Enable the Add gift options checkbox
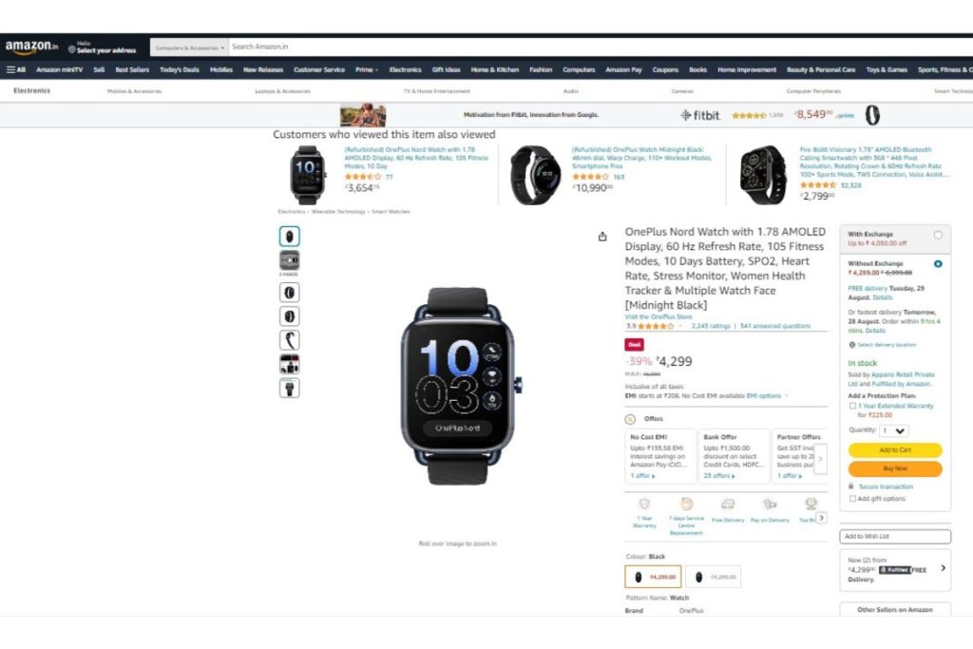973x649 pixels. coord(852,498)
